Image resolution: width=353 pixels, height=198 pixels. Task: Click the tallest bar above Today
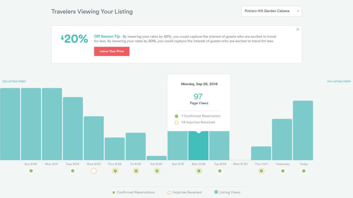click(x=303, y=129)
